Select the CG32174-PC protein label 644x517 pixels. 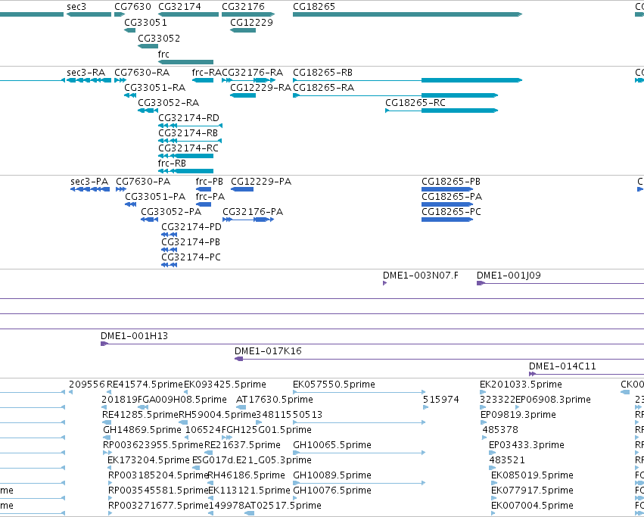[191, 257]
